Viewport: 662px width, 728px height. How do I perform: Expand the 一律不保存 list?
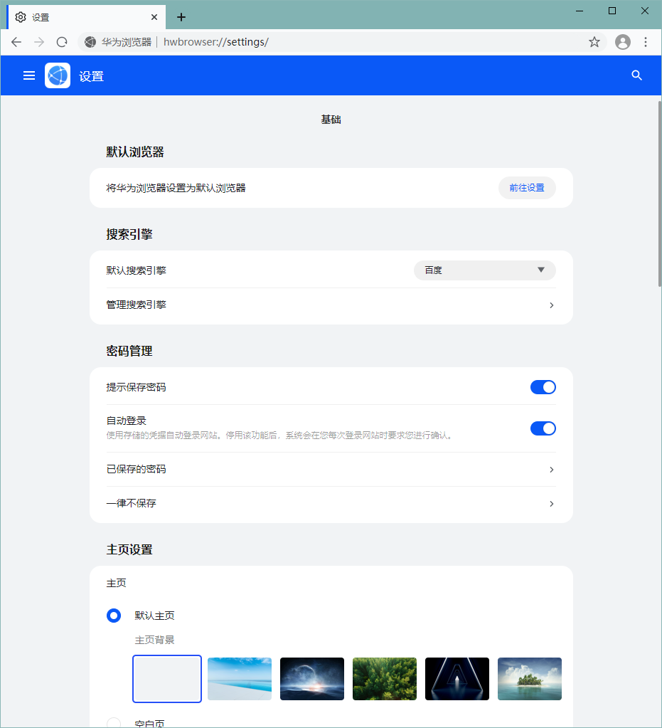click(551, 504)
